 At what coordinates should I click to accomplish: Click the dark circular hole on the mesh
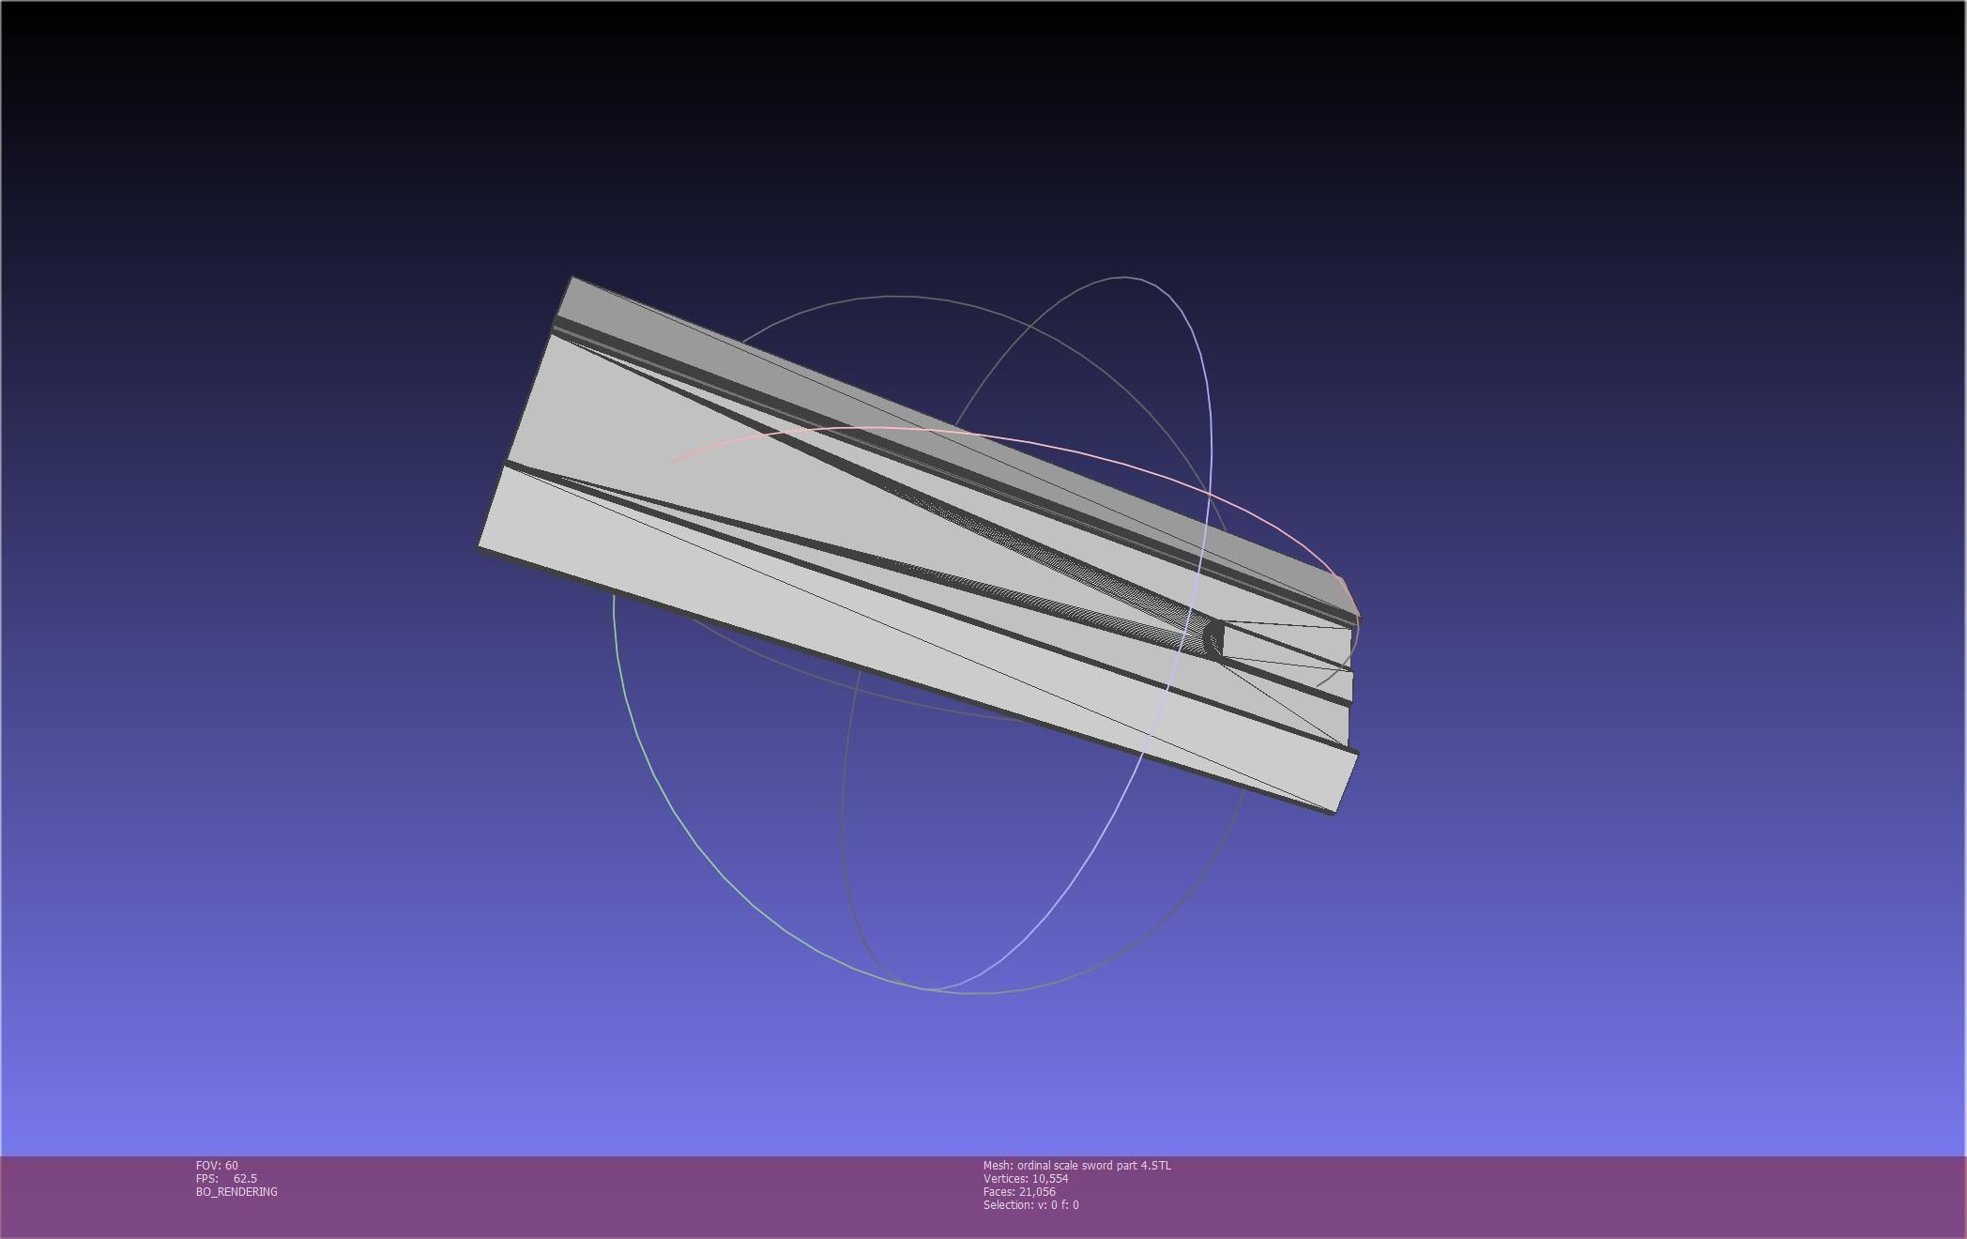[1212, 638]
